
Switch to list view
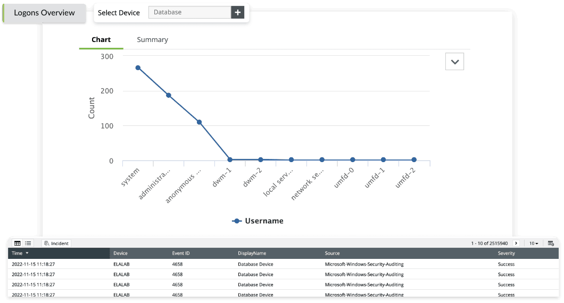click(28, 243)
